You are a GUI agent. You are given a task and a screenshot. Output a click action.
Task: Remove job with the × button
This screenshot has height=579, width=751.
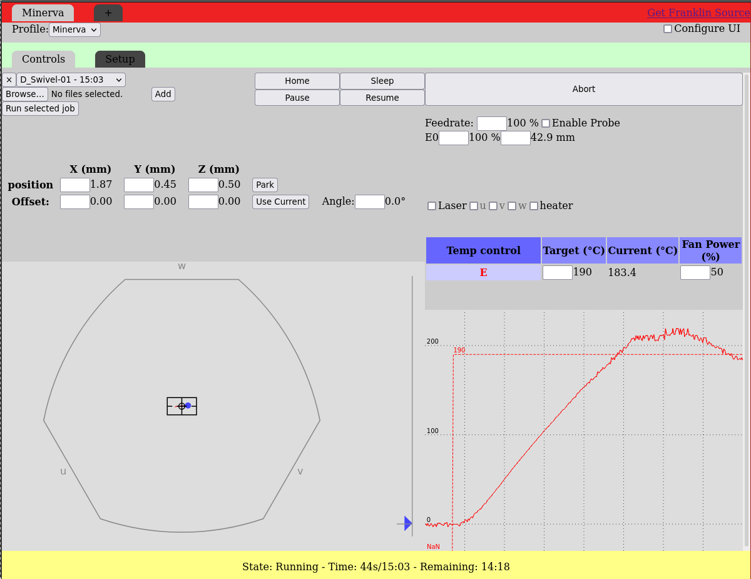click(x=9, y=79)
